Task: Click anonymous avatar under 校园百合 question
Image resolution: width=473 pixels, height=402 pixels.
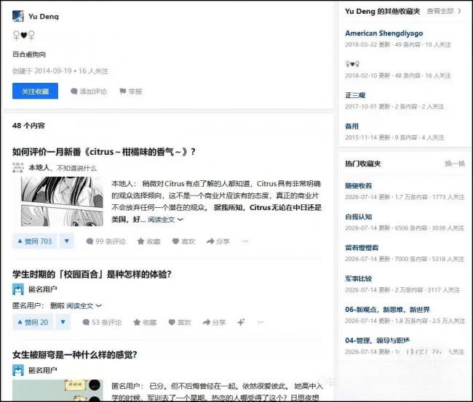Action: coord(18,289)
